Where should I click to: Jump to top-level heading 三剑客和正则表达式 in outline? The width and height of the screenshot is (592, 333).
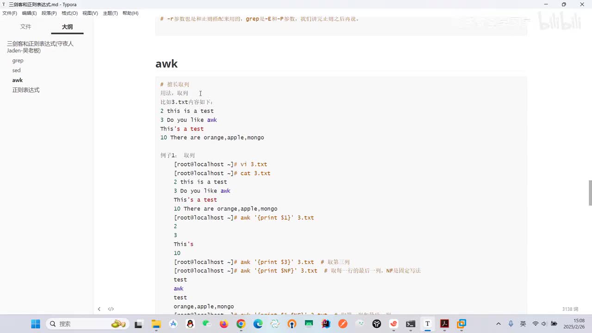click(40, 47)
